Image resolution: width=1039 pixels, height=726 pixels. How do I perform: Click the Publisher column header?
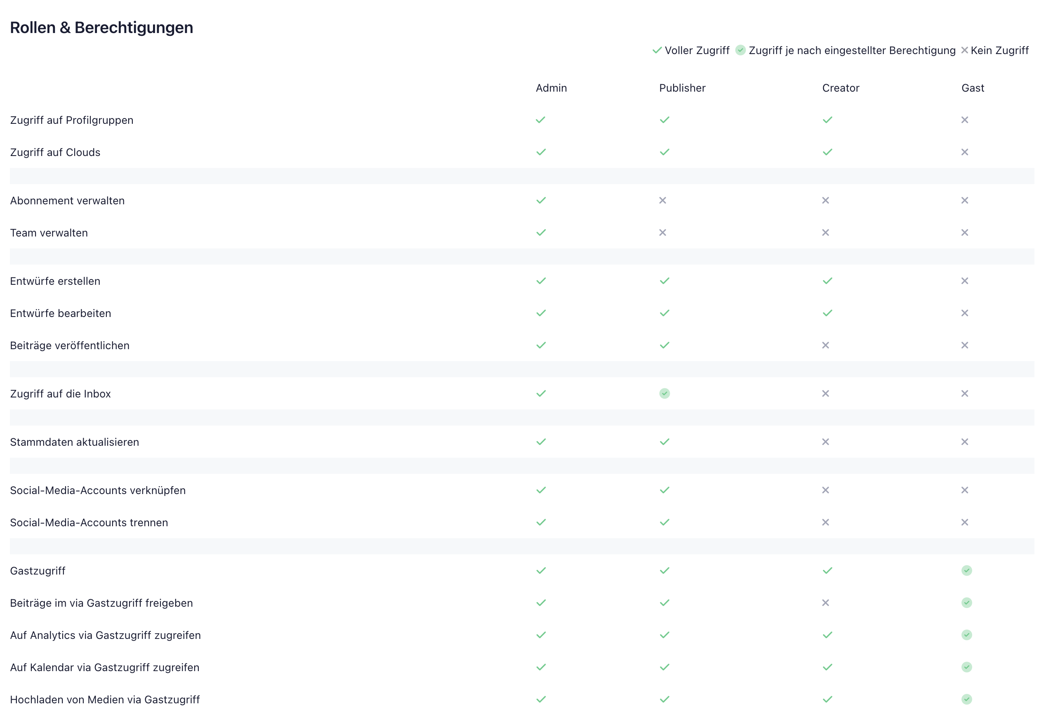pos(682,88)
